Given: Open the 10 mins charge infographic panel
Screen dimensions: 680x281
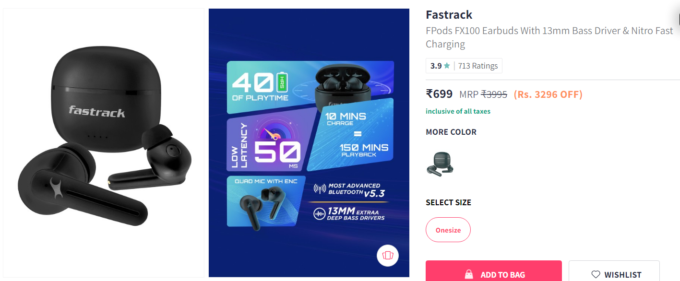Looking at the screenshot, I should pos(351,135).
